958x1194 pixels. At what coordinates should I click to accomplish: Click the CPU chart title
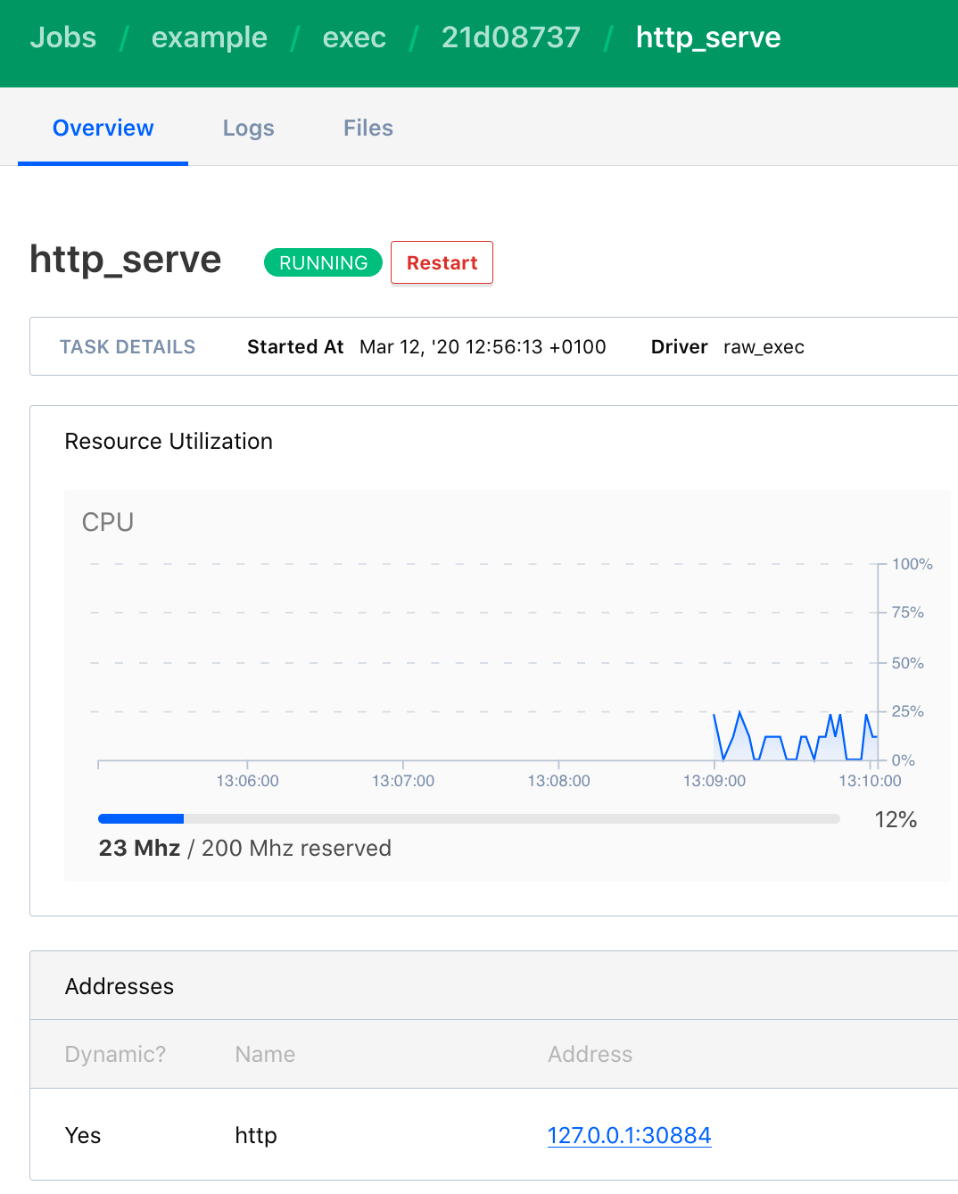(108, 522)
